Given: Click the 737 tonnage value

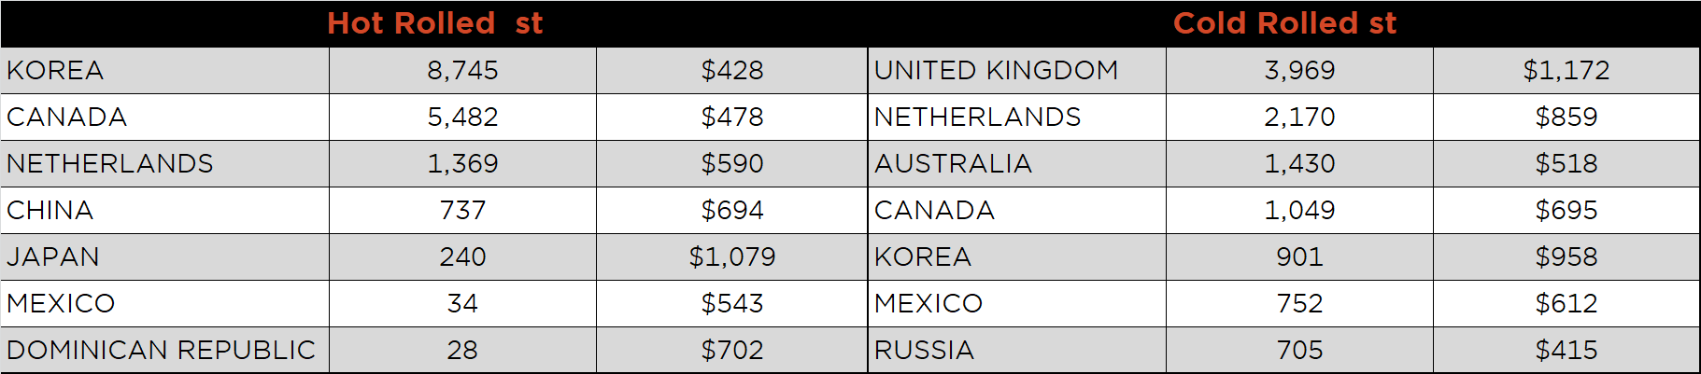Looking at the screenshot, I should (462, 210).
